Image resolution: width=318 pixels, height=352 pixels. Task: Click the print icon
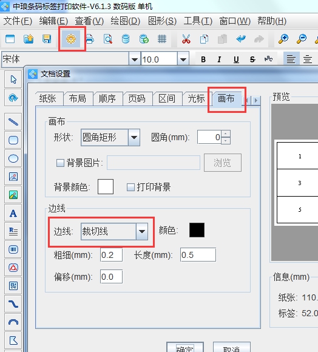coord(90,39)
